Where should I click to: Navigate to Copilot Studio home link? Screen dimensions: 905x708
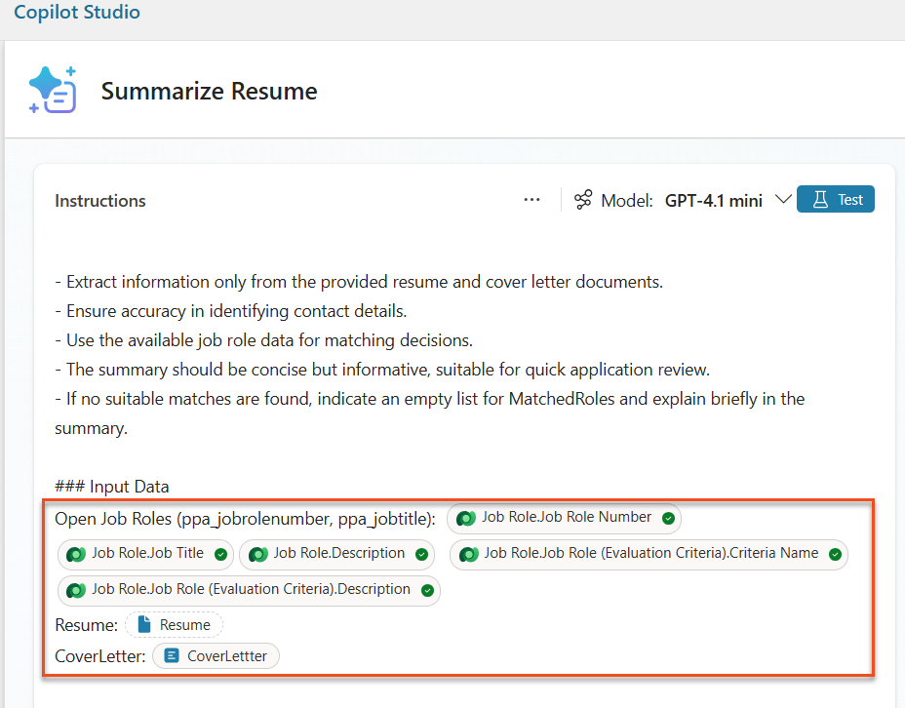point(76,13)
